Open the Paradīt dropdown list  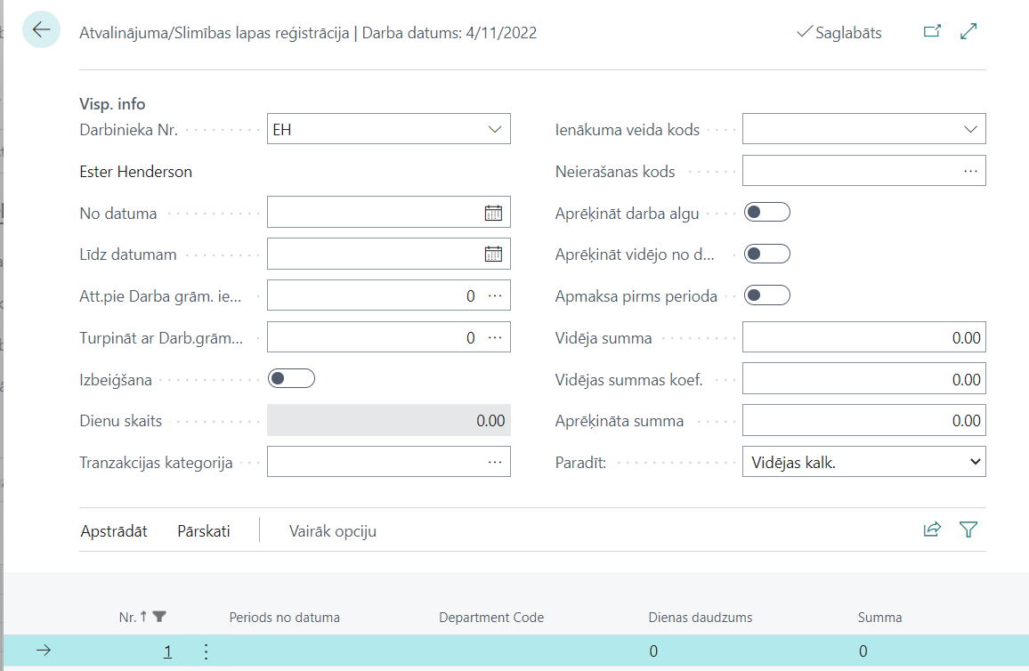pyautogui.click(x=863, y=462)
